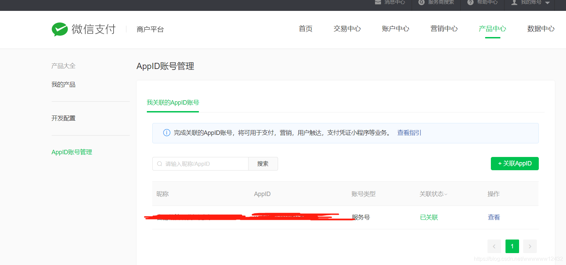Click the 消息中心 label in top bar
566x265 pixels.
pyautogui.click(x=395, y=2)
